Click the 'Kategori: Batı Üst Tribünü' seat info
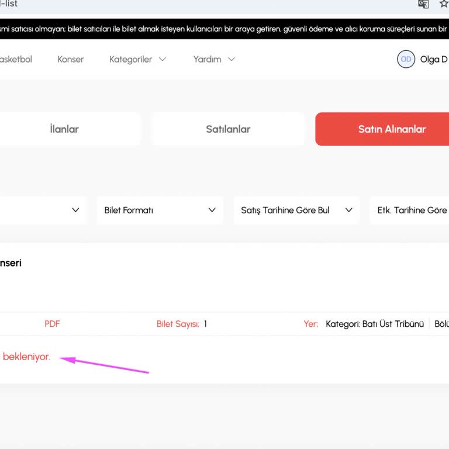Screen dimensions: 449x449 coord(374,324)
